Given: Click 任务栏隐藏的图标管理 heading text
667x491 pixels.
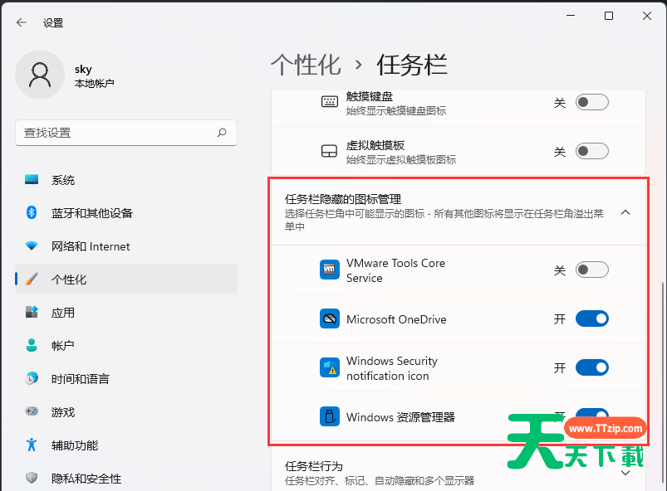Looking at the screenshot, I should coord(343,199).
